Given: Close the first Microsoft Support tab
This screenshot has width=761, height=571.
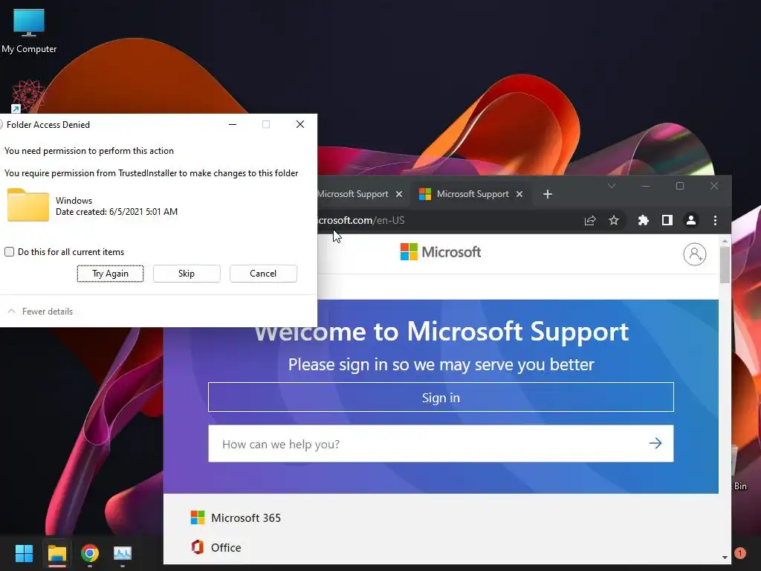Looking at the screenshot, I should [x=399, y=194].
